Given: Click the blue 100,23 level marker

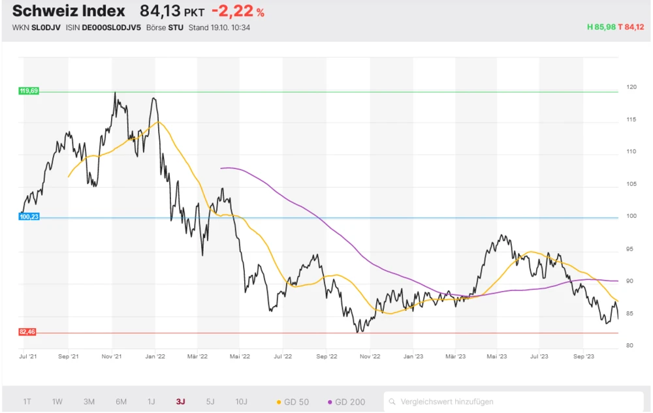Looking at the screenshot, I should 29,217.
